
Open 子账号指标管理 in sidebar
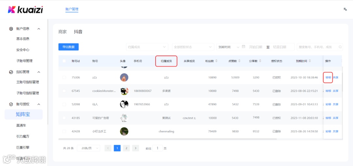point(27,93)
